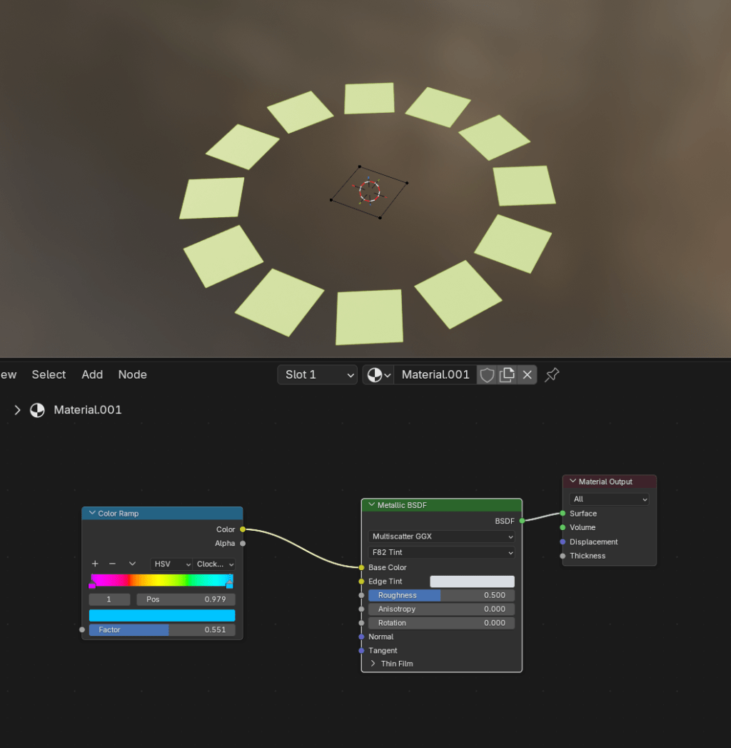Toggle the fake user shield icon
Image resolution: width=731 pixels, height=748 pixels.
point(487,375)
